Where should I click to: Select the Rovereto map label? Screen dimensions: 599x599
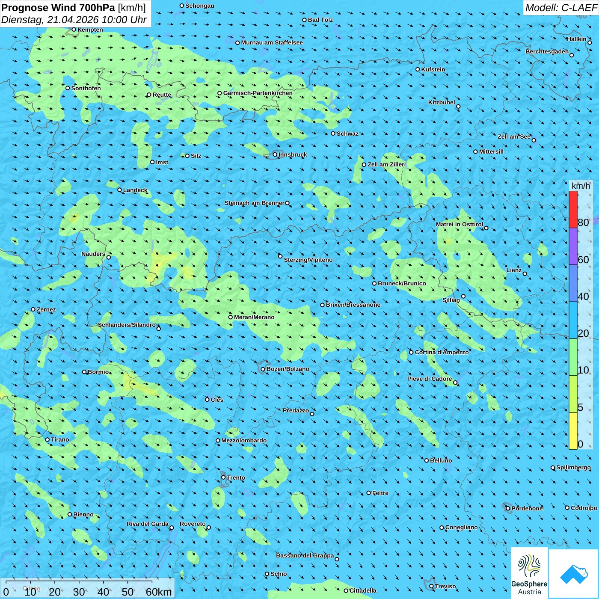(193, 524)
